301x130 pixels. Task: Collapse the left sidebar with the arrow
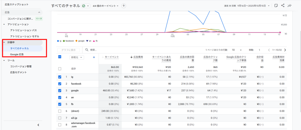click(38, 125)
